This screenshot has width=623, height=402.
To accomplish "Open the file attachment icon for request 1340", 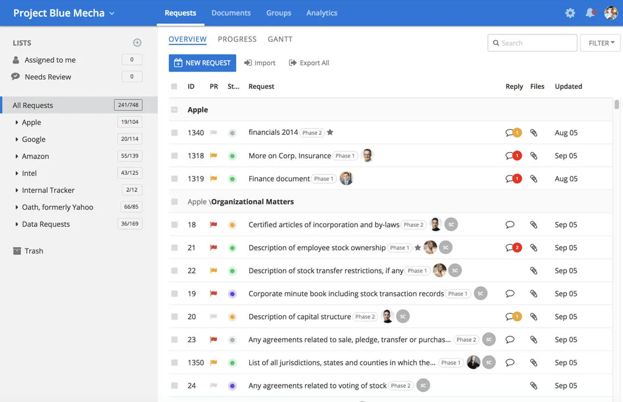I will click(533, 133).
